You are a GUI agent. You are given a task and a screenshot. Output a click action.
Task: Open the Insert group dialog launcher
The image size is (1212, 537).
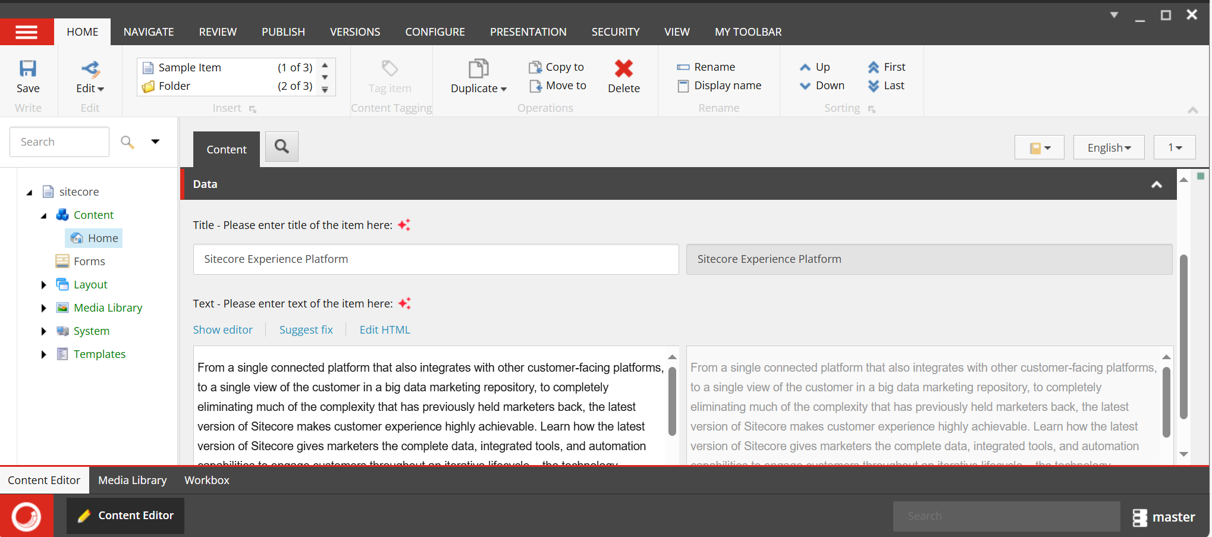click(x=252, y=109)
